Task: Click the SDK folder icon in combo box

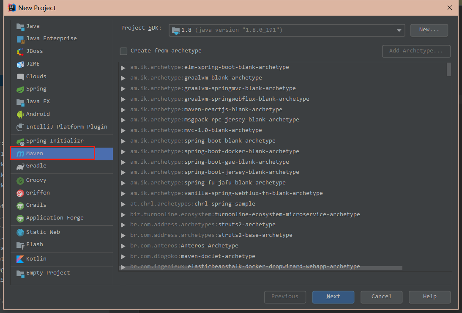Action: pyautogui.click(x=176, y=30)
